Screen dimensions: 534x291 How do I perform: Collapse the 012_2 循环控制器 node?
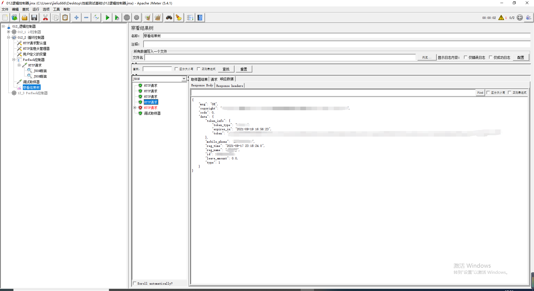pos(9,37)
